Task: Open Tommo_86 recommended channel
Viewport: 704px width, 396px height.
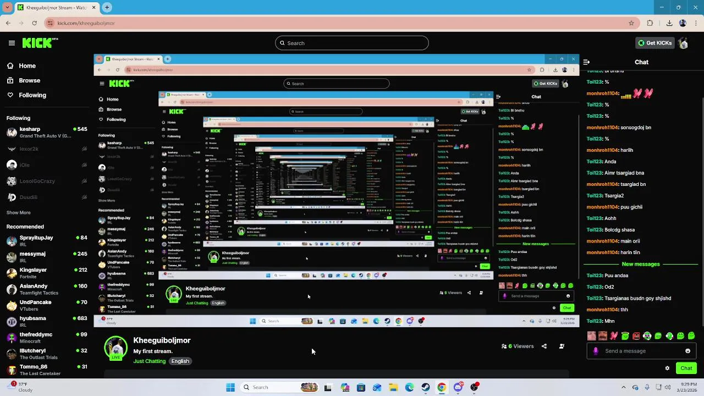Action: [46, 370]
